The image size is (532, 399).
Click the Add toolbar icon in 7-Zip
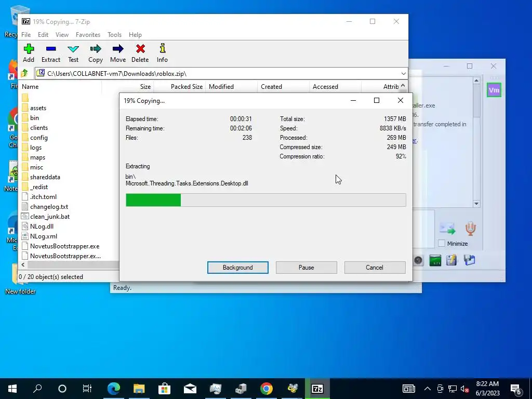(x=29, y=53)
